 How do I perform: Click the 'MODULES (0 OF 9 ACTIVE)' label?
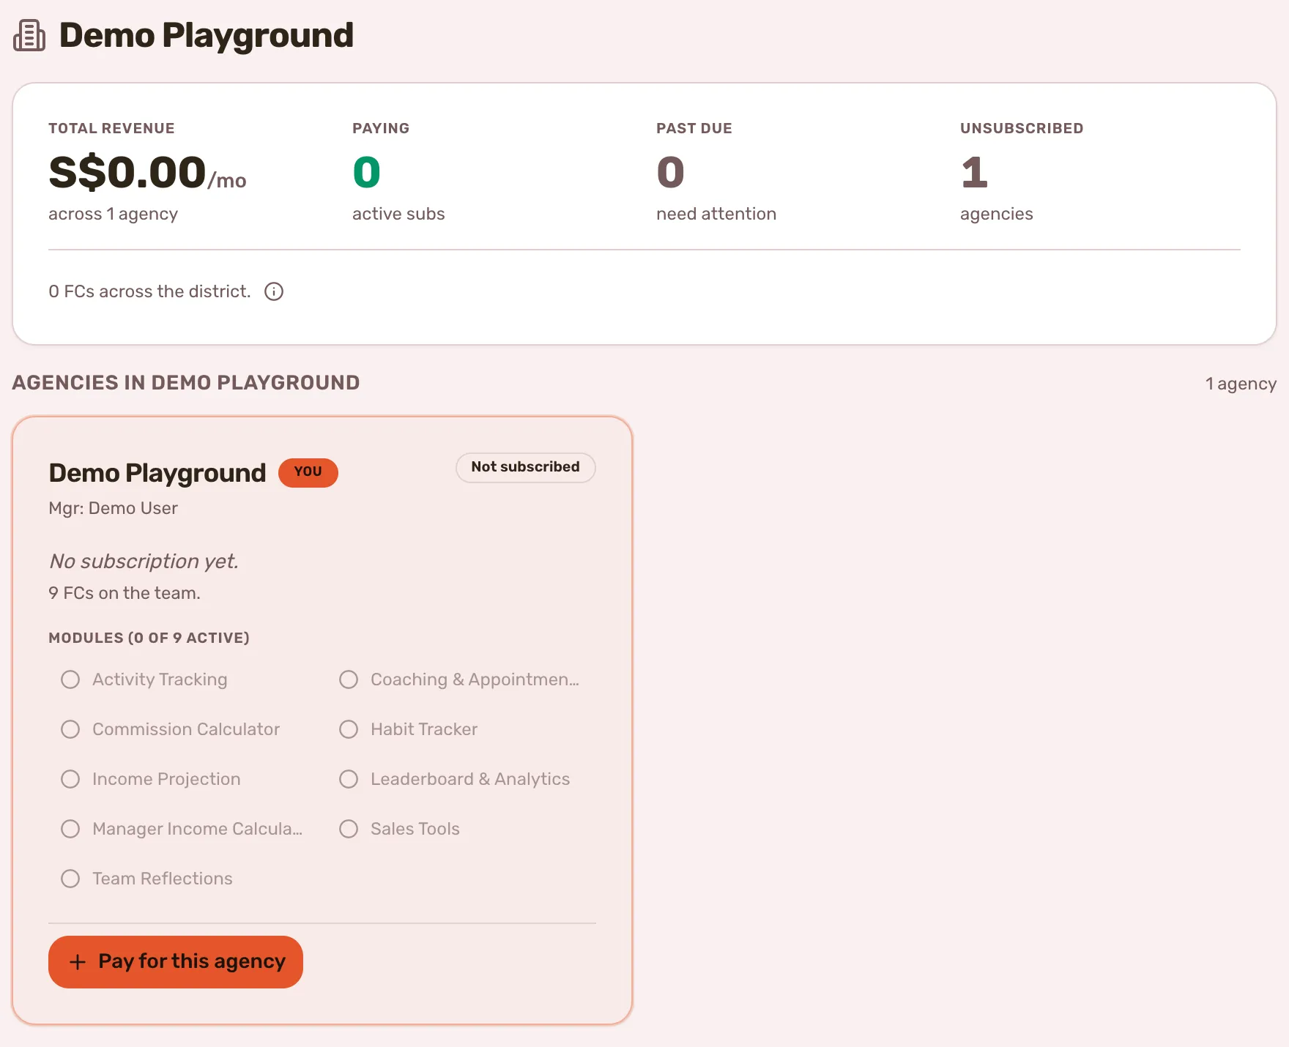[149, 638]
